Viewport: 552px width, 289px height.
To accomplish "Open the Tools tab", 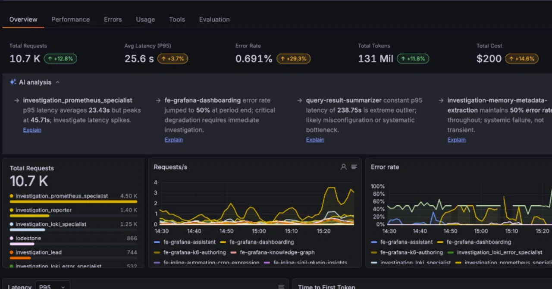I will pyautogui.click(x=177, y=19).
